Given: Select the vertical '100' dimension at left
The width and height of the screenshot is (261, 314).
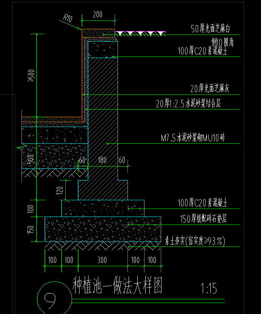Looking at the screenshot, I should (x=30, y=209).
